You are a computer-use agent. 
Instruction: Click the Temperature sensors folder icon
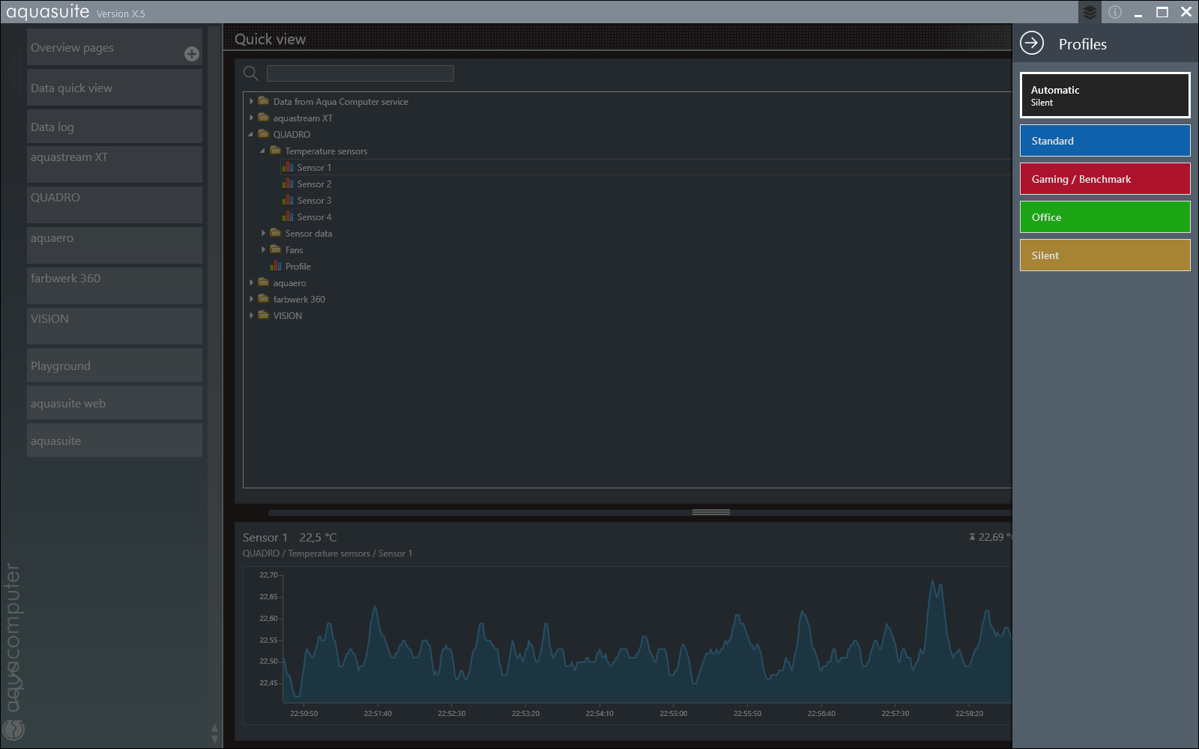click(276, 151)
